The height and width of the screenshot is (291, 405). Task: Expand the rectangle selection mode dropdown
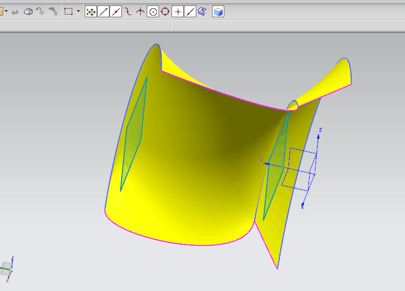[x=78, y=11]
